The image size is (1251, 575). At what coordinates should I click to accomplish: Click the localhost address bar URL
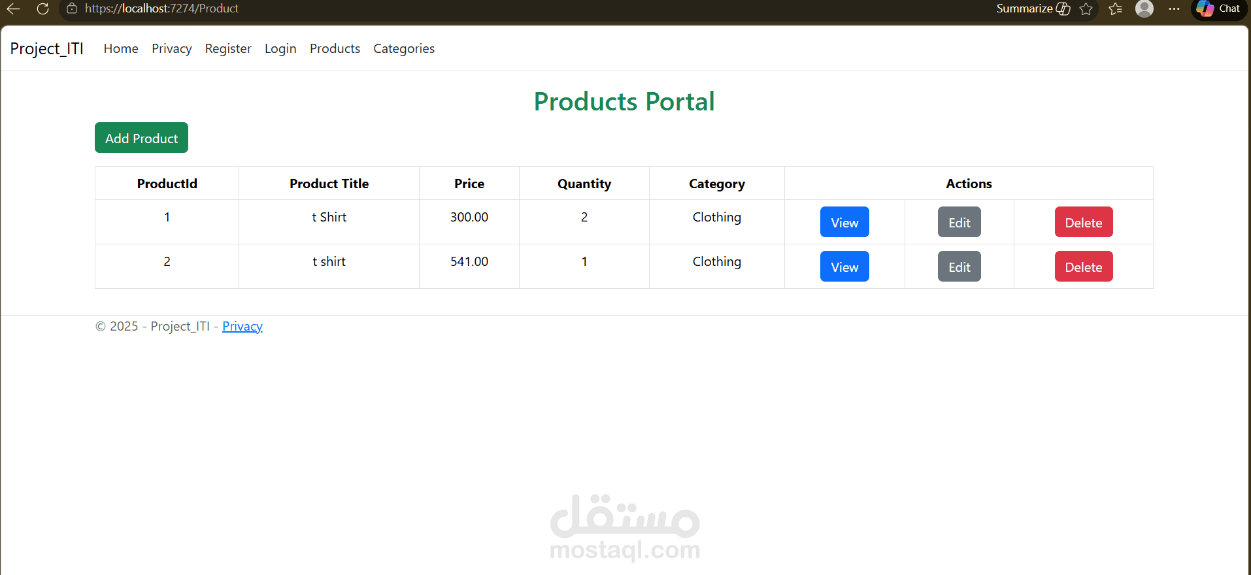click(x=161, y=8)
